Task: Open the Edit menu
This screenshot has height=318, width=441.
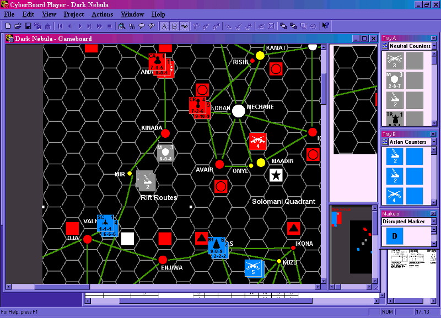Action: (x=28, y=14)
